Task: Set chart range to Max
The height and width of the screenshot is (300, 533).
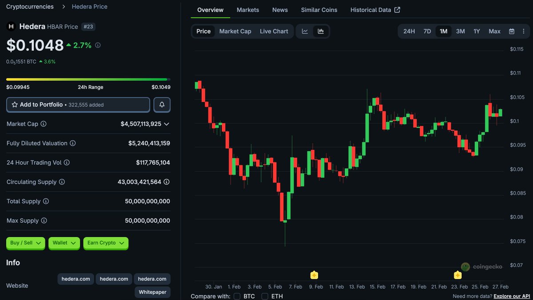Action: 494,31
